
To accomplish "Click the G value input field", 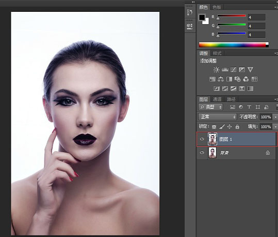I will click(x=256, y=26).
